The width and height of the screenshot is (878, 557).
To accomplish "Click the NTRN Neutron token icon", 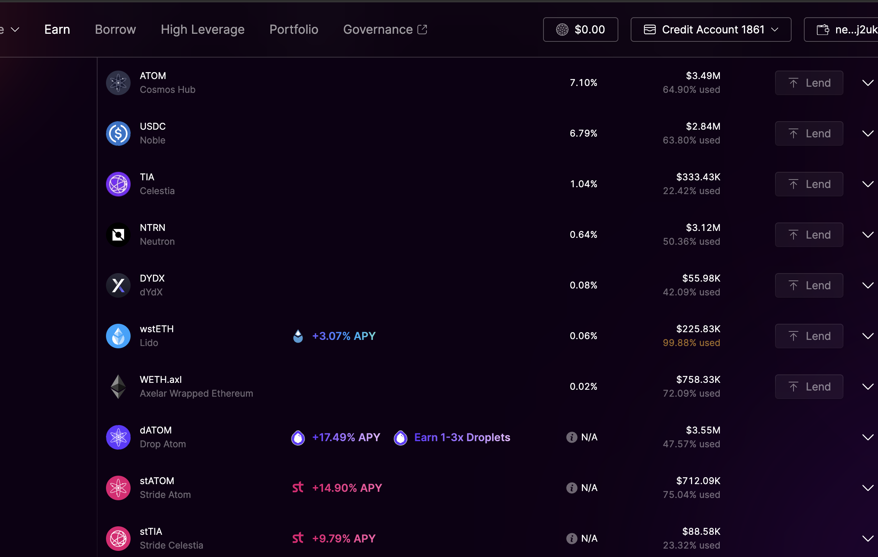I will pyautogui.click(x=118, y=235).
